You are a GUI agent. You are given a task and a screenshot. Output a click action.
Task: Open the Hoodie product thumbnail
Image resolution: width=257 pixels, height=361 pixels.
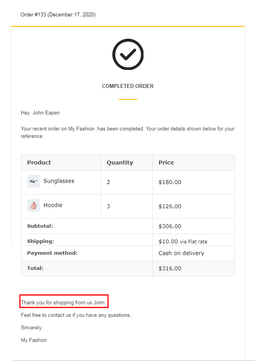coord(34,206)
